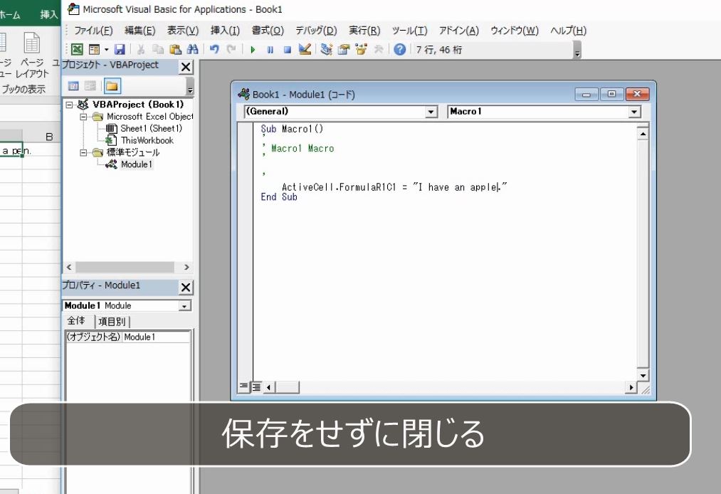Open the アドイン(A) menu
This screenshot has width=721, height=494.
[x=459, y=31]
